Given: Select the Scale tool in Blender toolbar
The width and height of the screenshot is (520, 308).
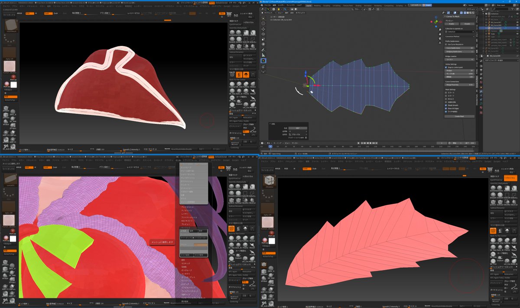Looking at the screenshot, I should (x=263, y=39).
